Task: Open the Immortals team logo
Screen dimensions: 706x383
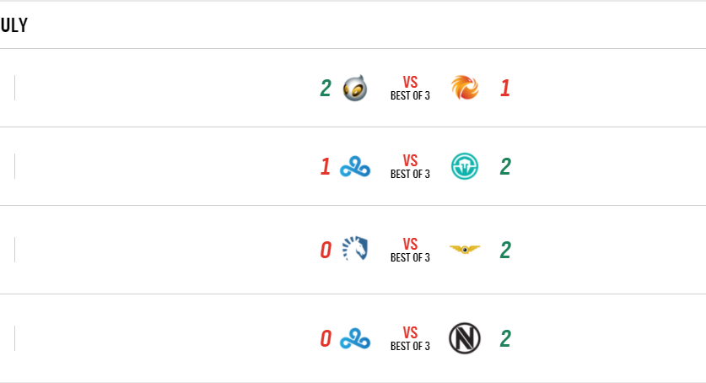Action: point(464,167)
